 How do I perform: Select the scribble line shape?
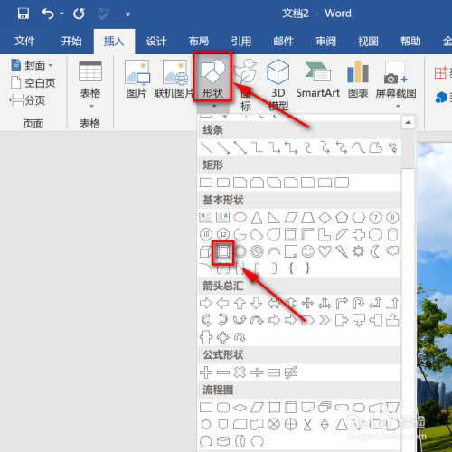coord(392,147)
